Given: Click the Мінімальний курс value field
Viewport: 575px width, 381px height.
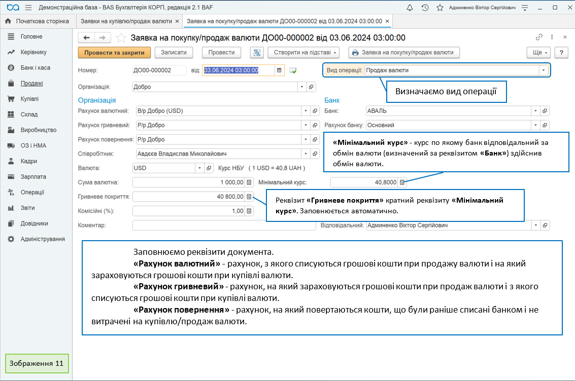Looking at the screenshot, I should pyautogui.click(x=364, y=182).
